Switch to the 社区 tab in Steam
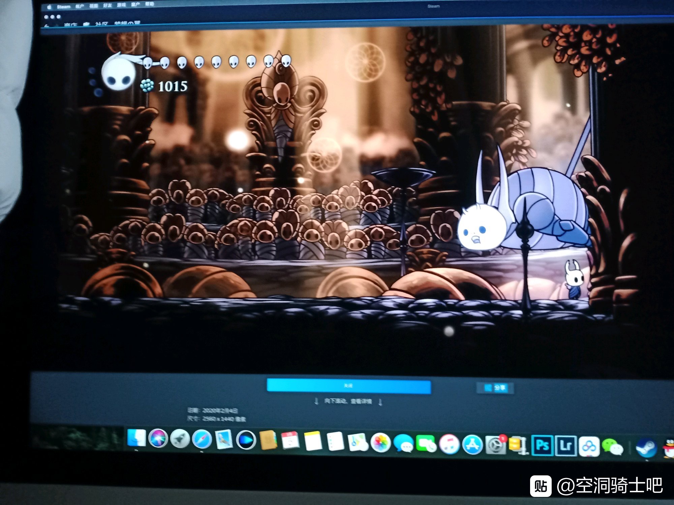This screenshot has height=505, width=674. (x=101, y=25)
